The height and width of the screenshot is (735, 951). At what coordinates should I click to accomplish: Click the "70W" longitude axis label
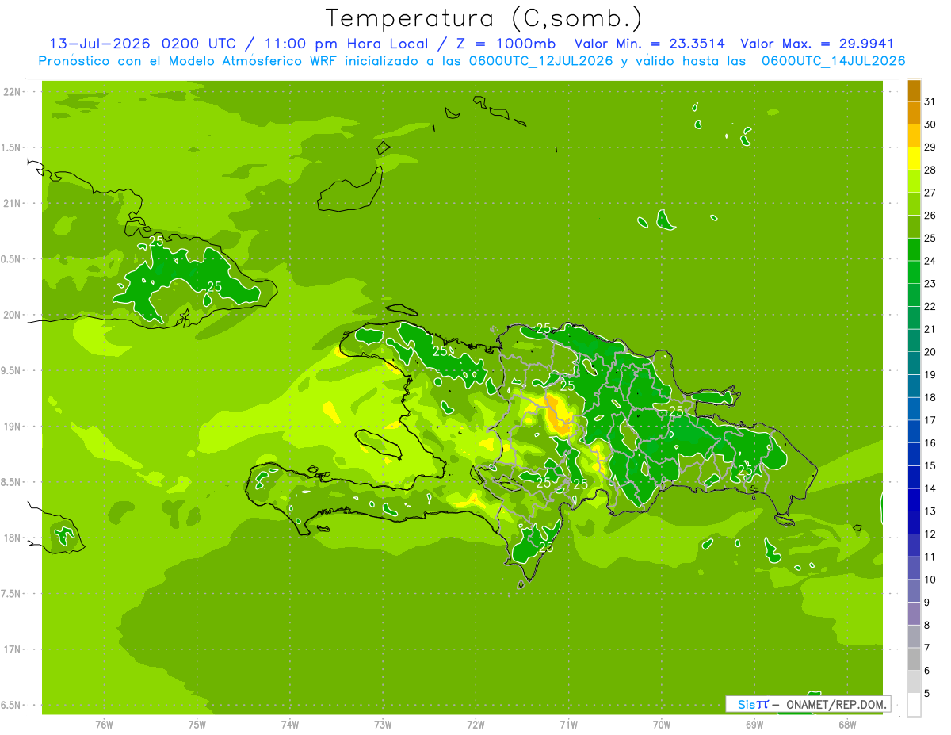[662, 724]
